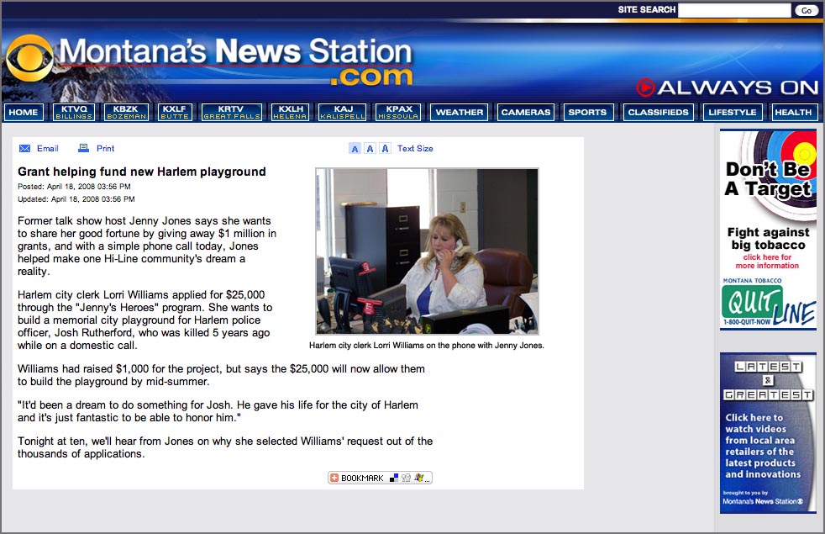Open the KXLF Butte station tab

tap(175, 112)
